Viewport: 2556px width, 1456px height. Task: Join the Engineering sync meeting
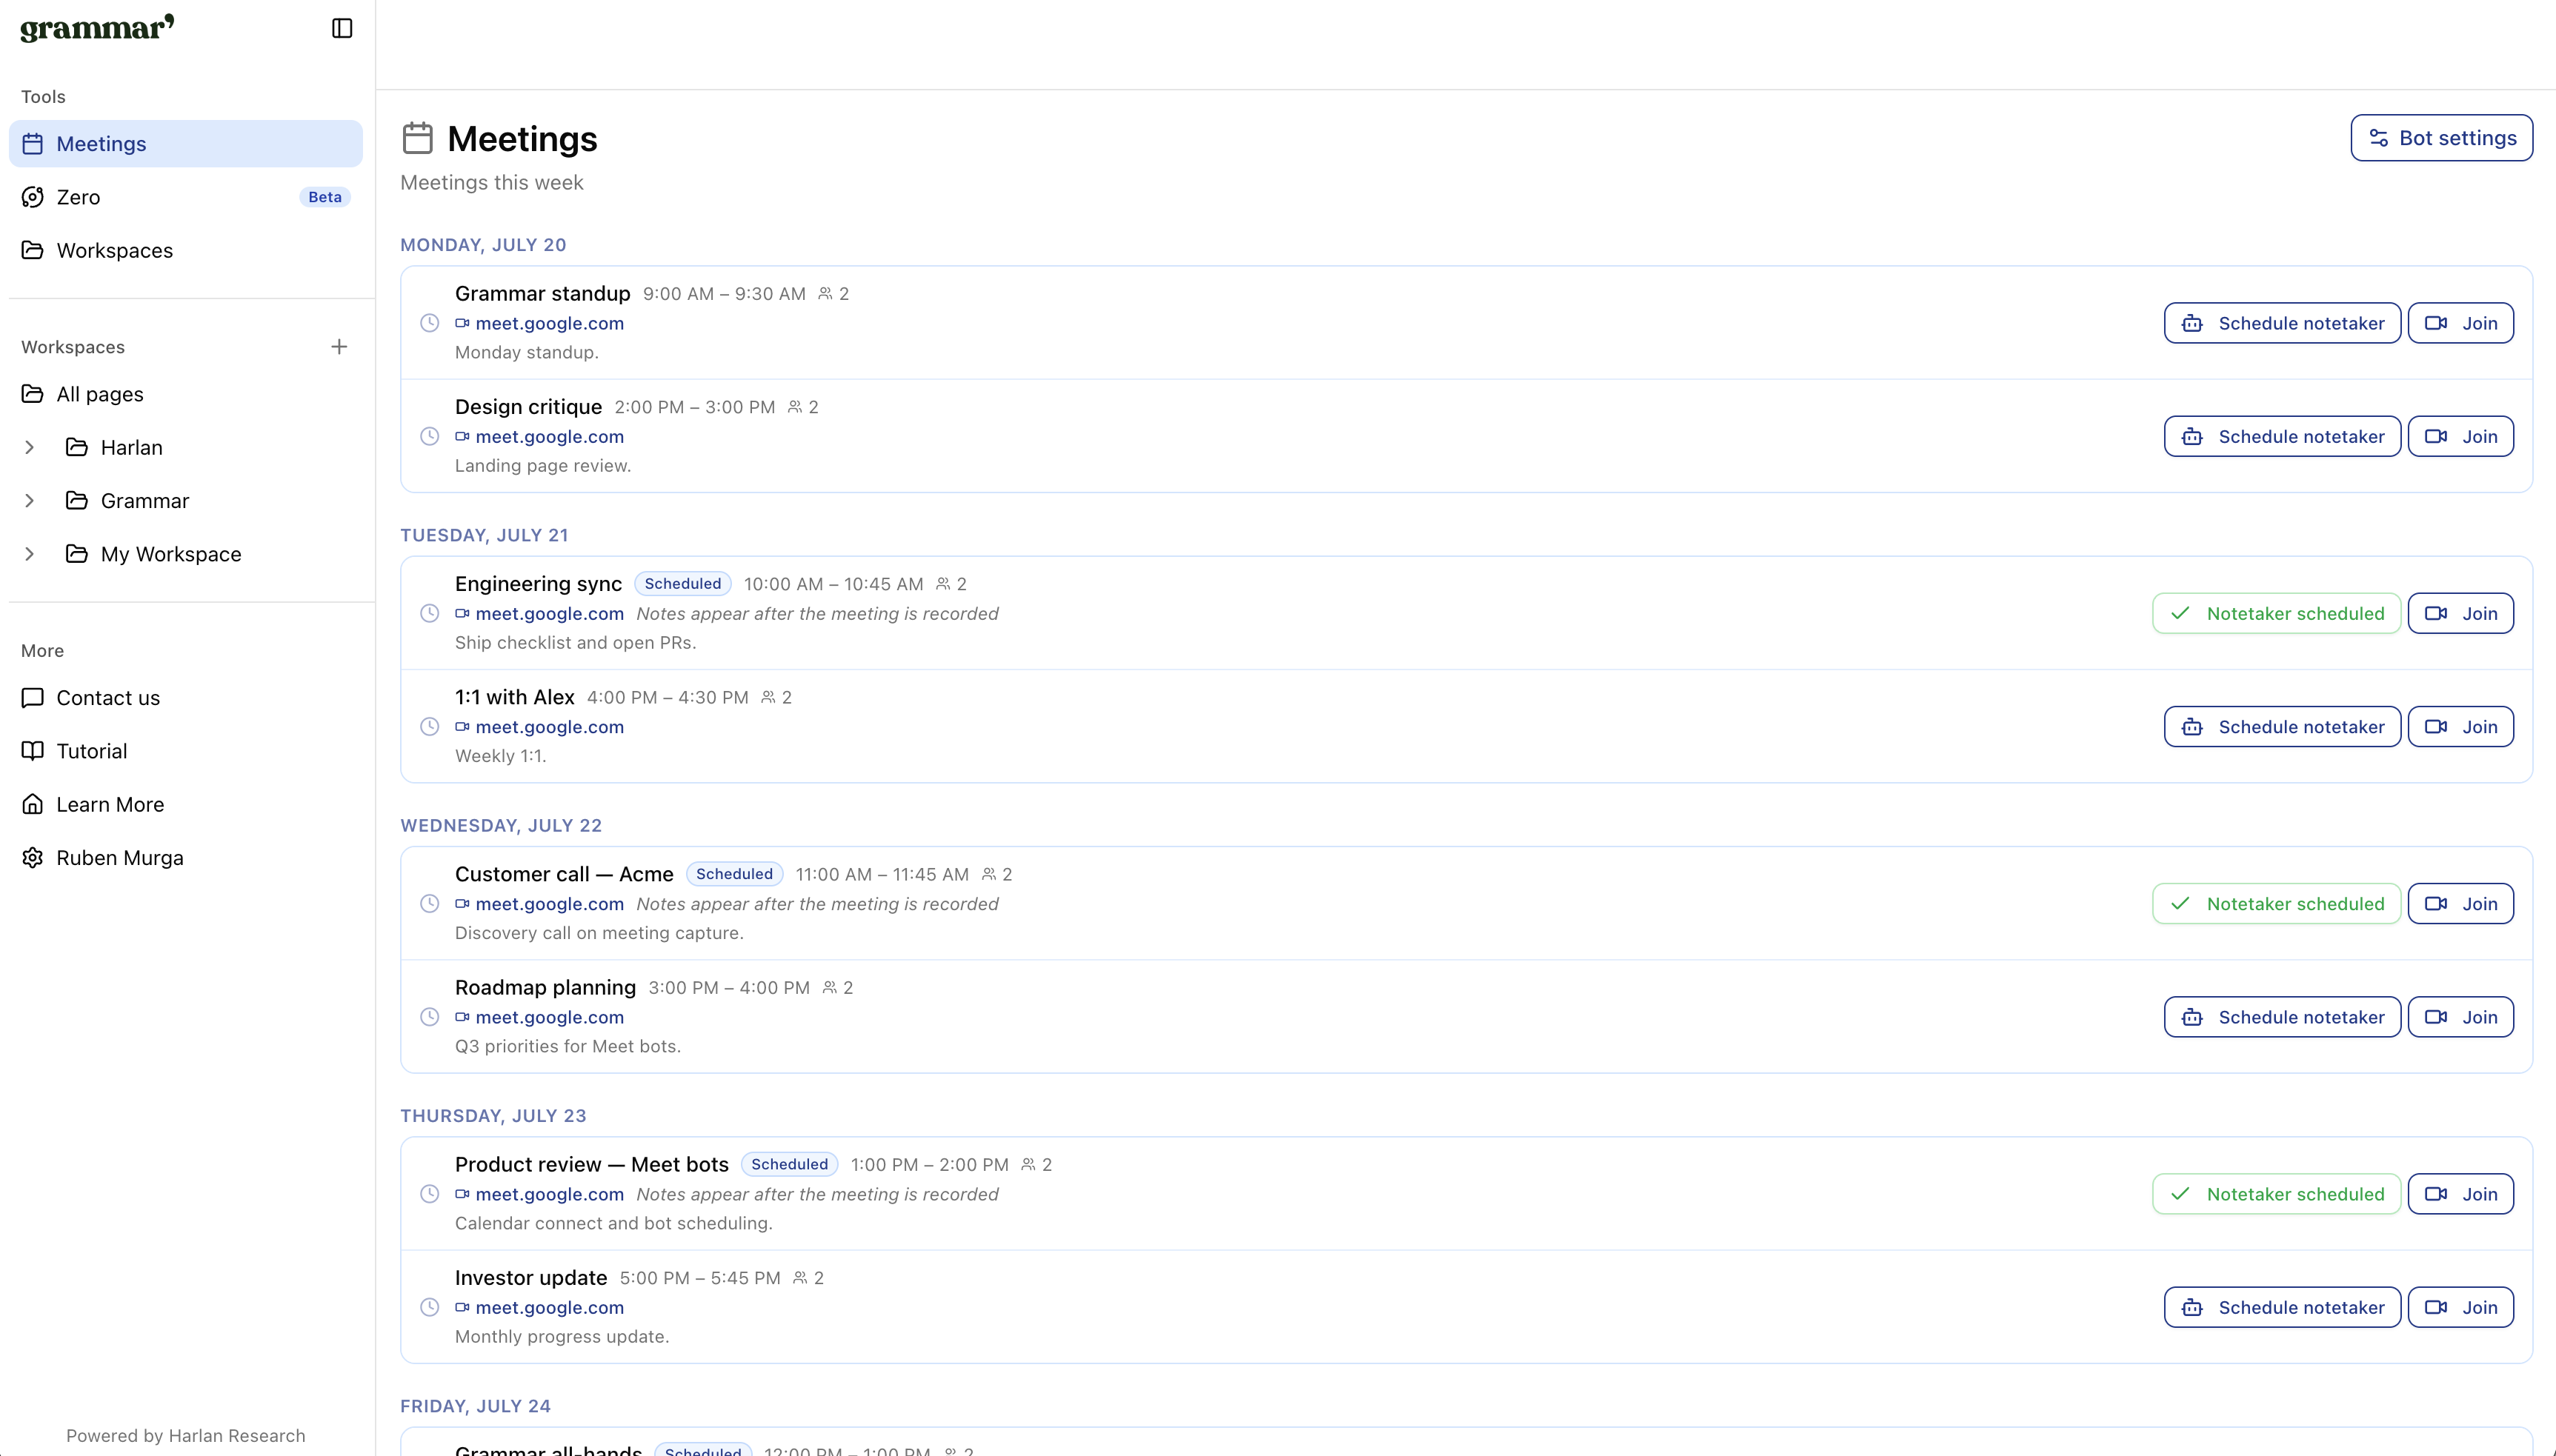(x=2460, y=613)
